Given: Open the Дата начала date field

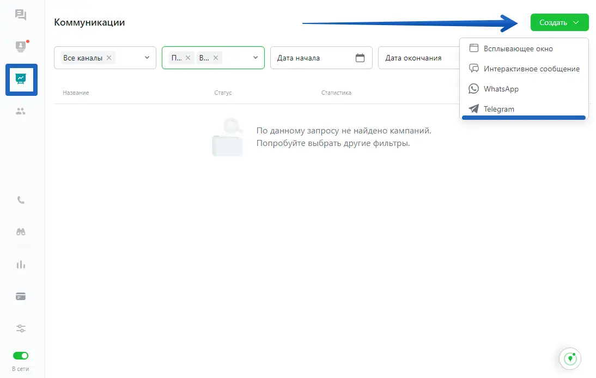Looking at the screenshot, I should 321,58.
